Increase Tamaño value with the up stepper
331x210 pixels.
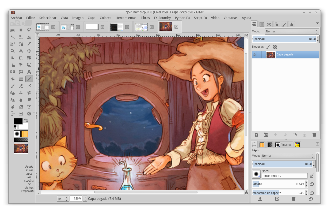pyautogui.click(x=306, y=182)
